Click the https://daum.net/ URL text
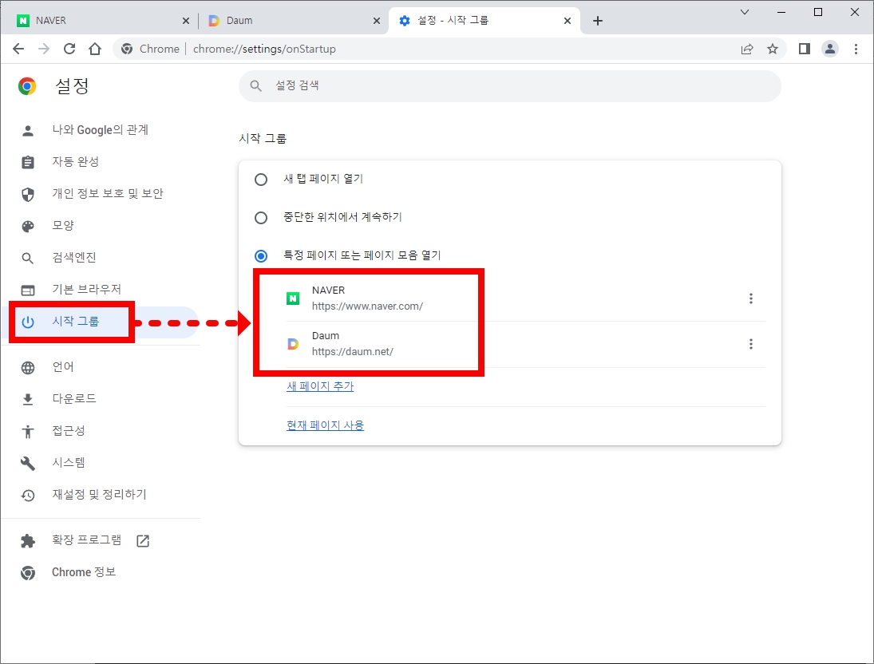 (x=352, y=352)
